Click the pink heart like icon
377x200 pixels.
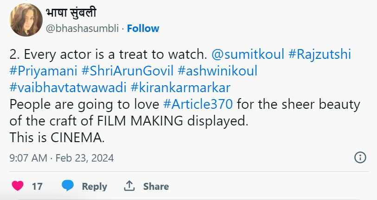point(18,186)
